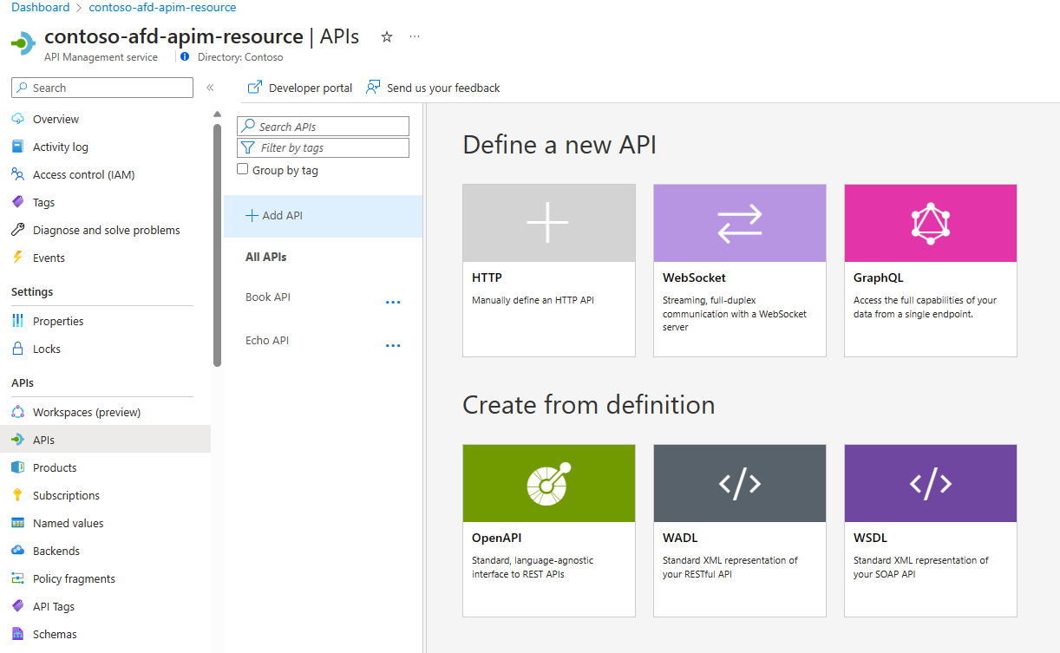Open the Book API options menu
1060x653 pixels.
[393, 302]
